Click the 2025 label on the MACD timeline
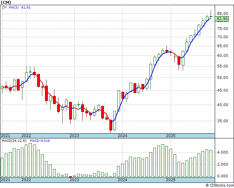Image resolution: width=234 pixels, height=188 pixels. [171, 180]
